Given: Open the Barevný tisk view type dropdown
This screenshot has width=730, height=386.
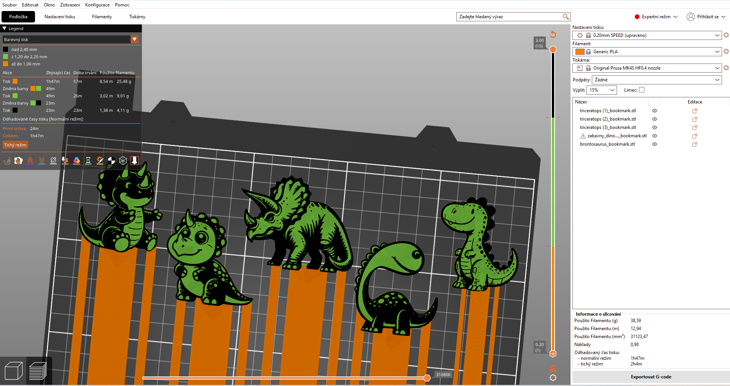Looking at the screenshot, I should (x=70, y=39).
